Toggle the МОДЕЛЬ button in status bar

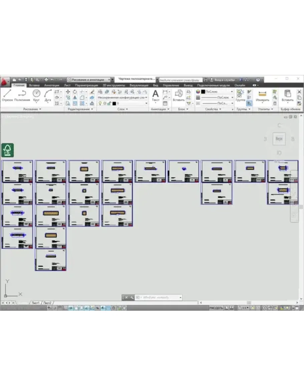click(216, 308)
